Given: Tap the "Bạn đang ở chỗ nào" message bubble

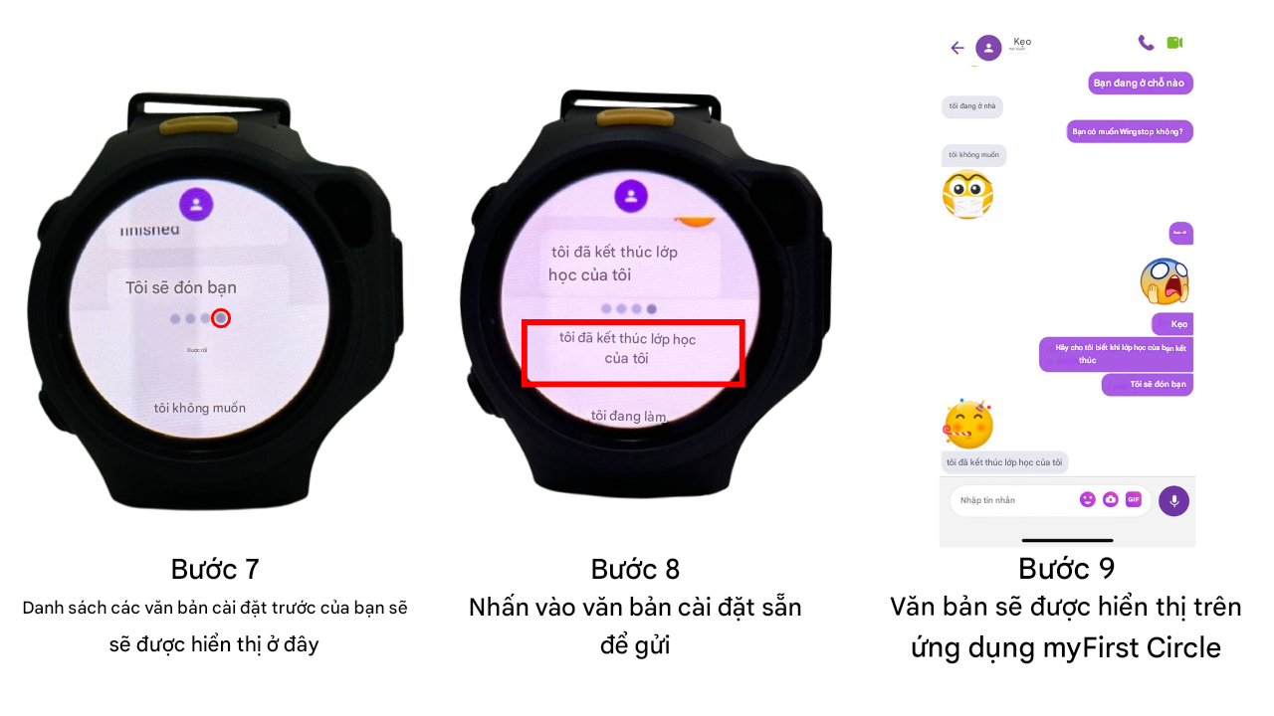Looking at the screenshot, I should [1140, 83].
